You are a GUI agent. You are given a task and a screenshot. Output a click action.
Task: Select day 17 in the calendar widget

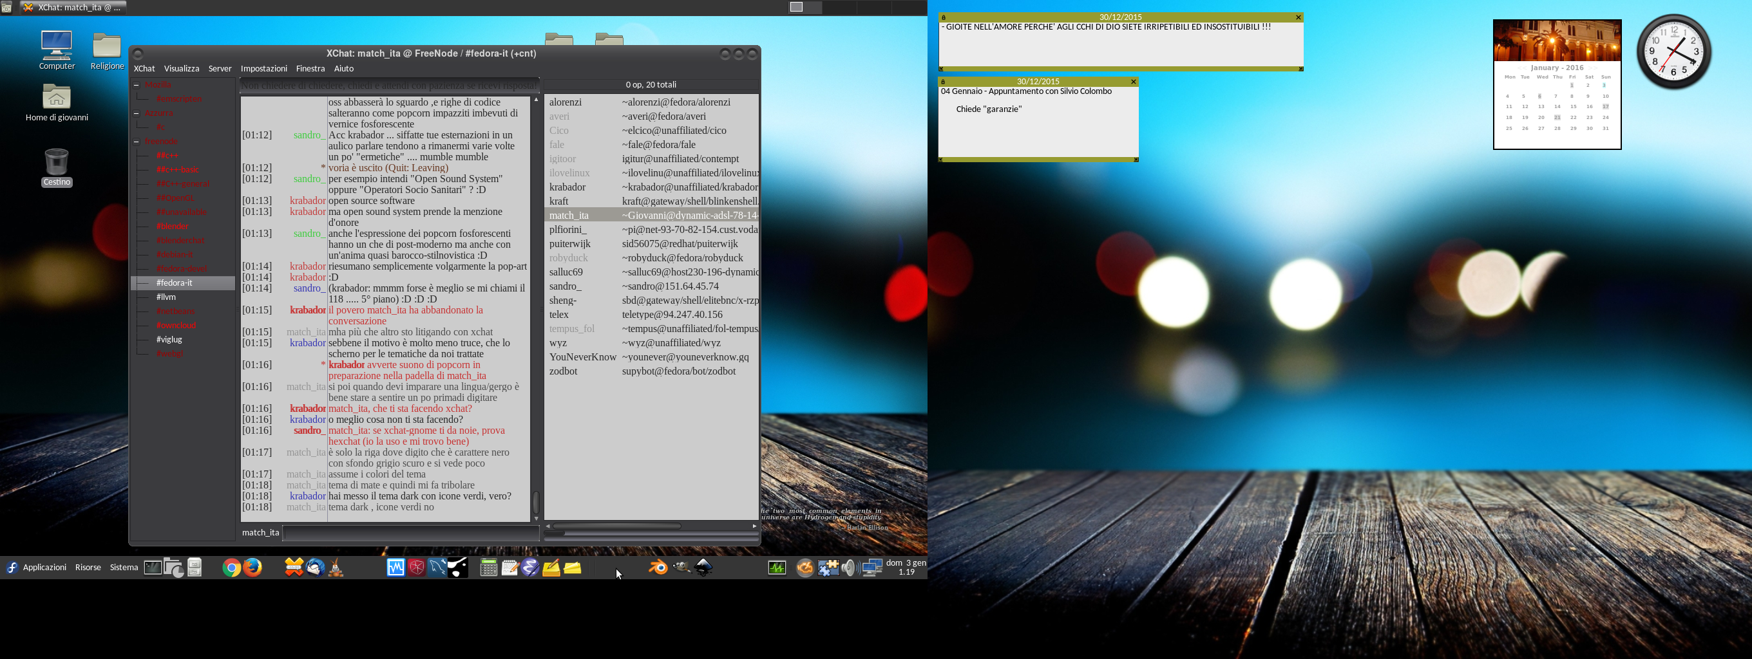coord(1606,107)
